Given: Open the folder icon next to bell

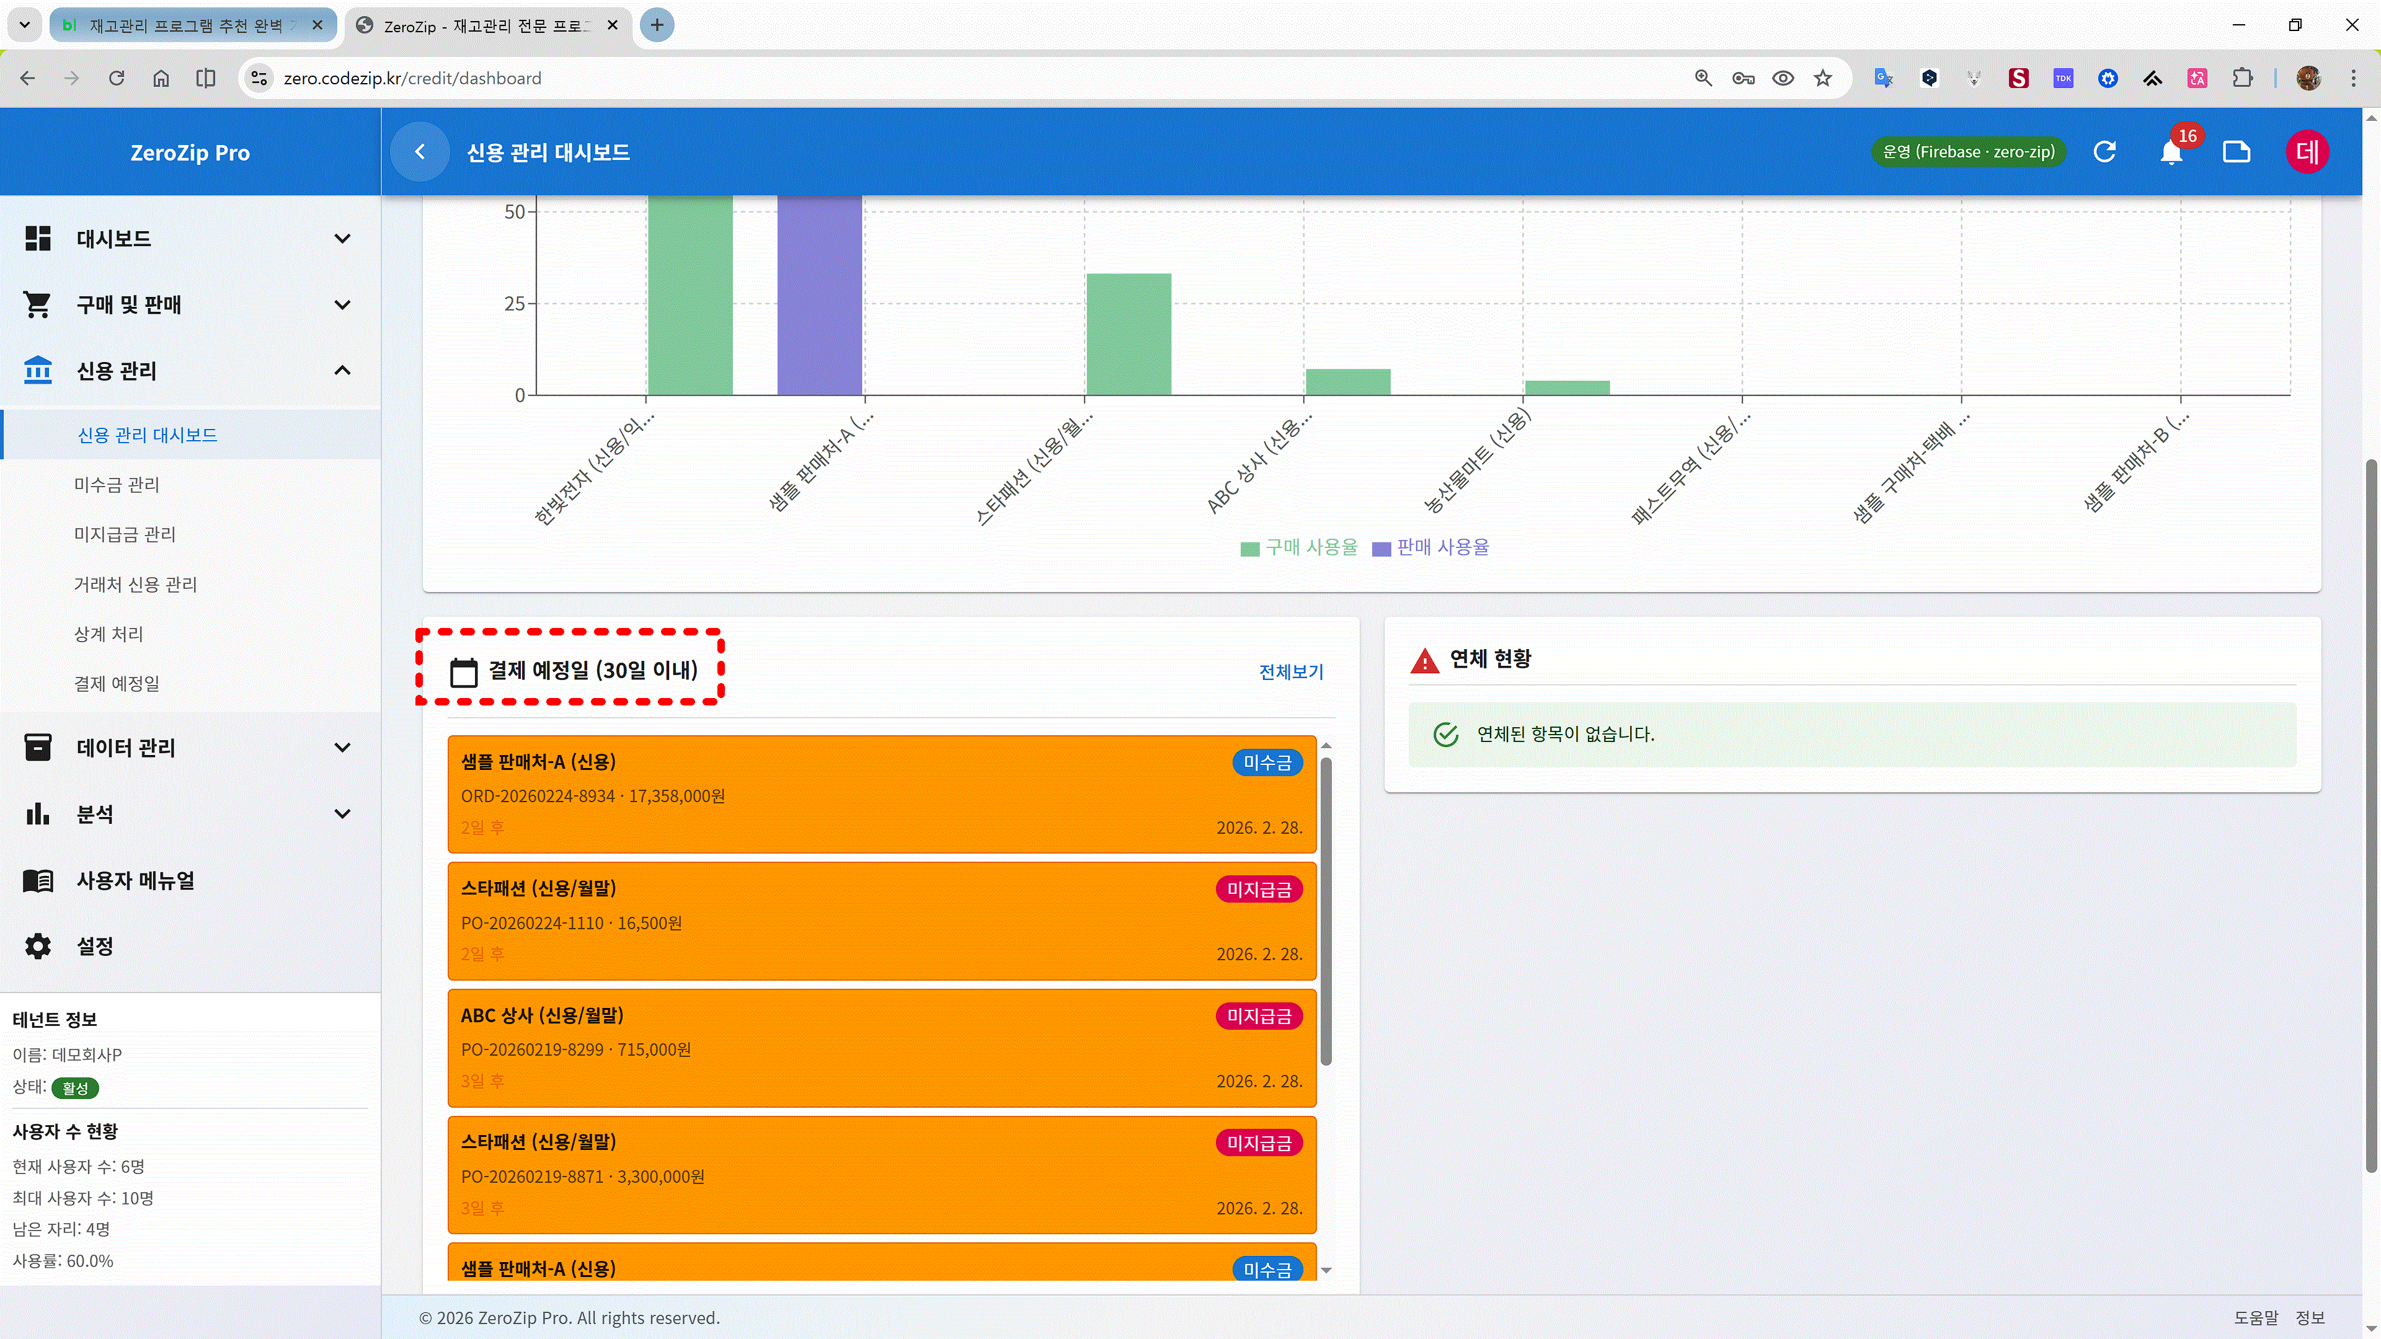Looking at the screenshot, I should click(2236, 152).
